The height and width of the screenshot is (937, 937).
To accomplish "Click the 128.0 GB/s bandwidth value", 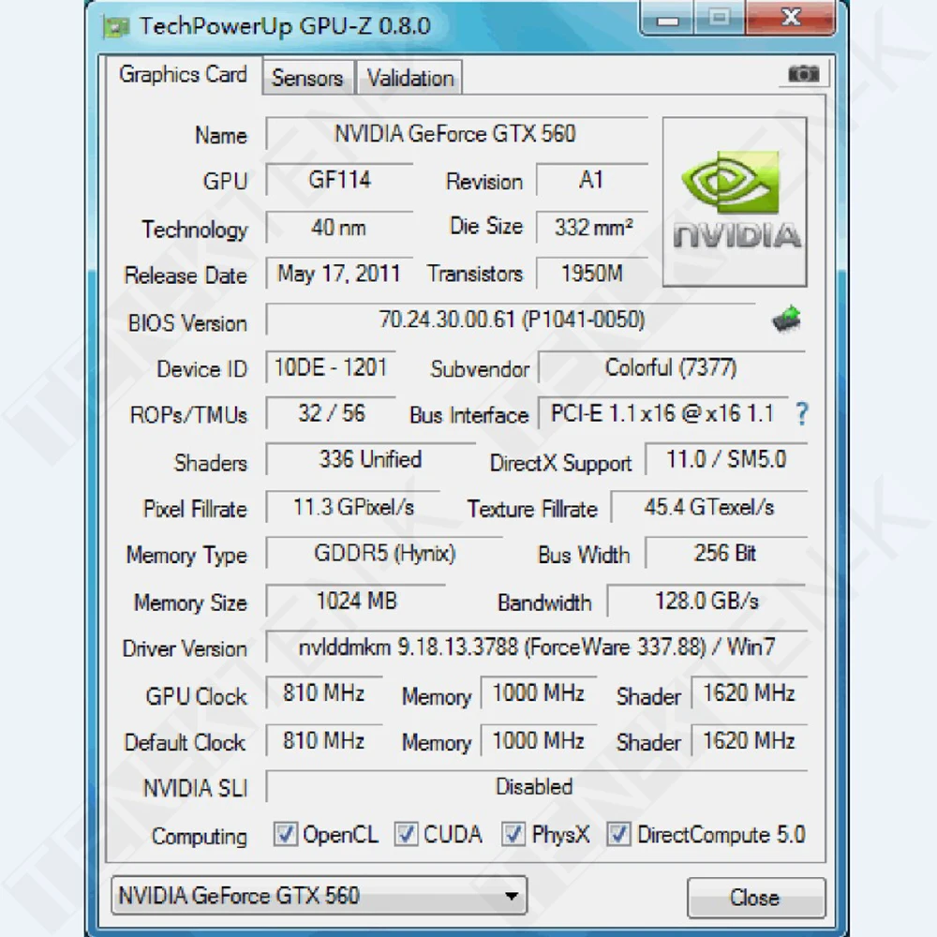I will click(x=706, y=601).
